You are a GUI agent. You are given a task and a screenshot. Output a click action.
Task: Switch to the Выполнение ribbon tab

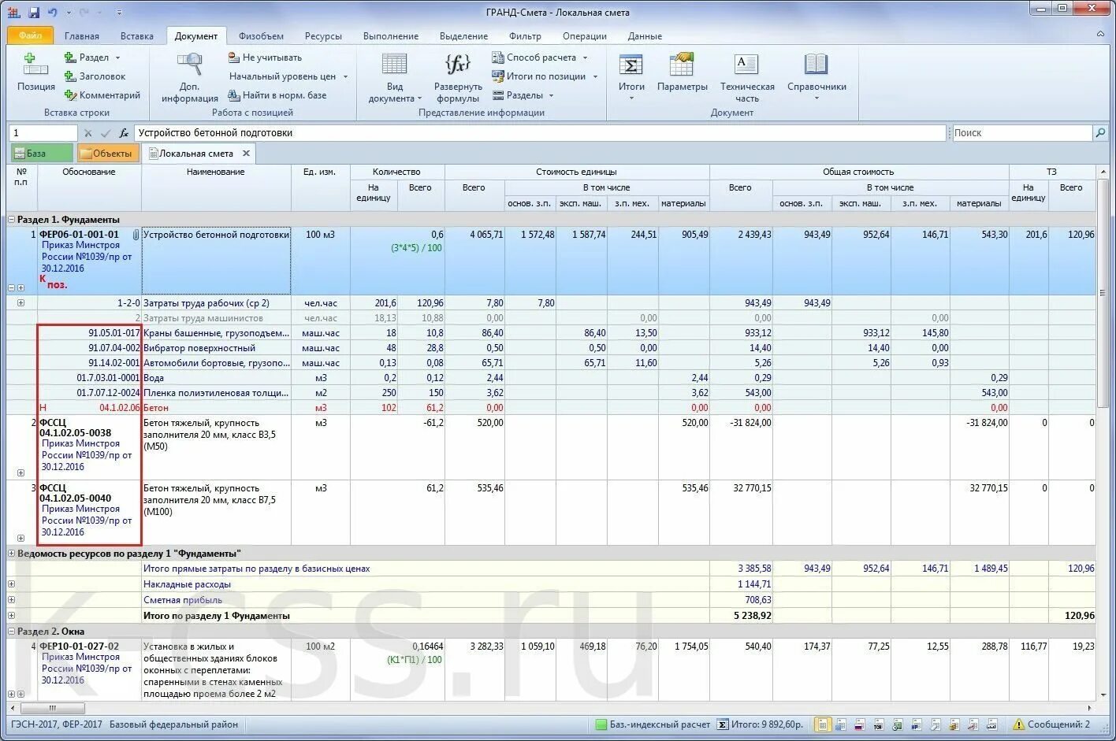[391, 36]
